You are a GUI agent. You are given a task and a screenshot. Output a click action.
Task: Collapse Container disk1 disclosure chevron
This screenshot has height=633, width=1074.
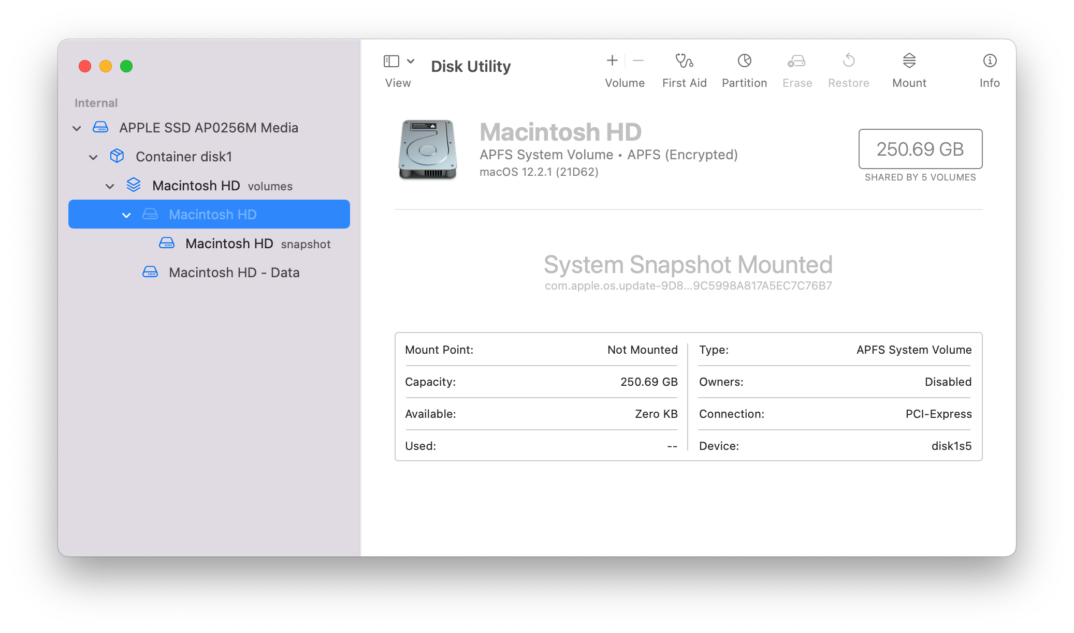[x=93, y=157]
